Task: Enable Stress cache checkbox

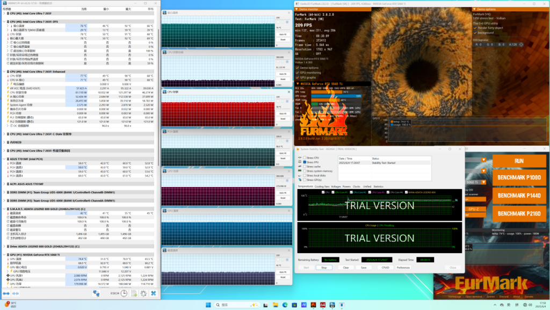Action: [x=305, y=167]
